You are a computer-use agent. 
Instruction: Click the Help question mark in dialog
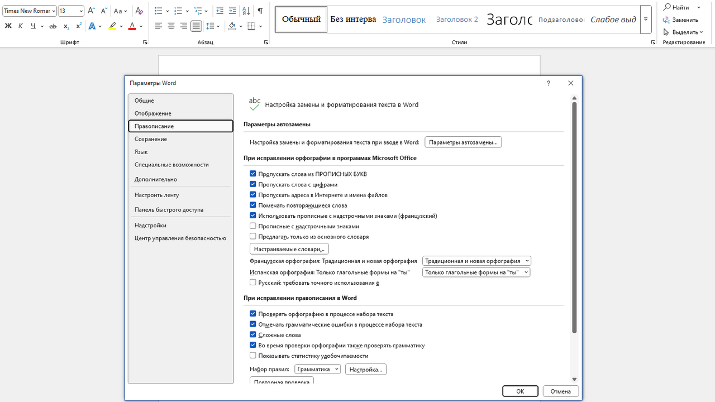click(549, 83)
